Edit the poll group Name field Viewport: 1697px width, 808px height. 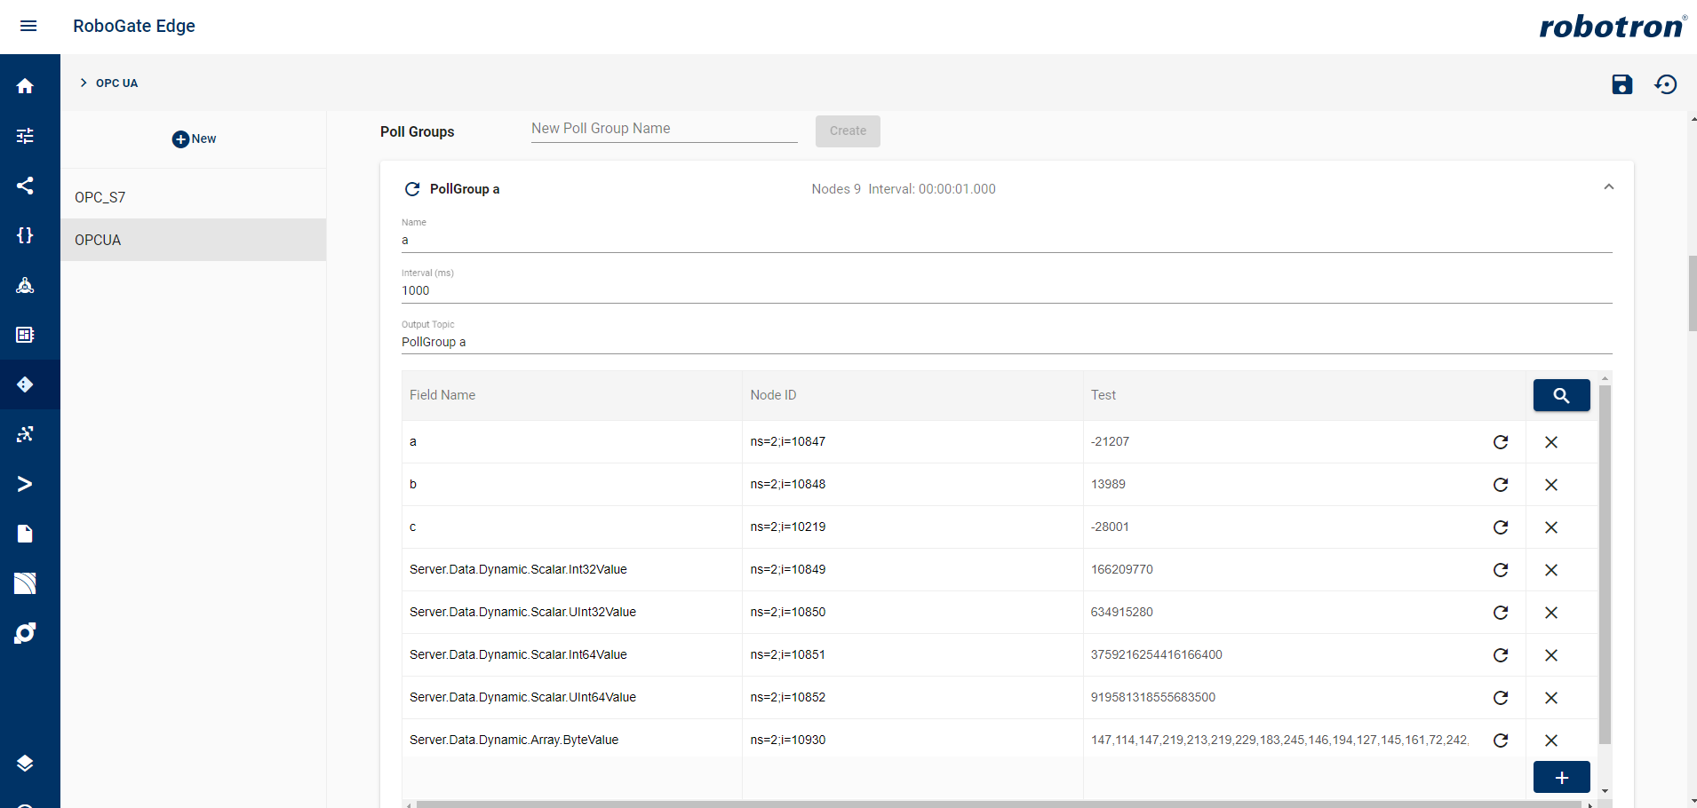[1007, 240]
